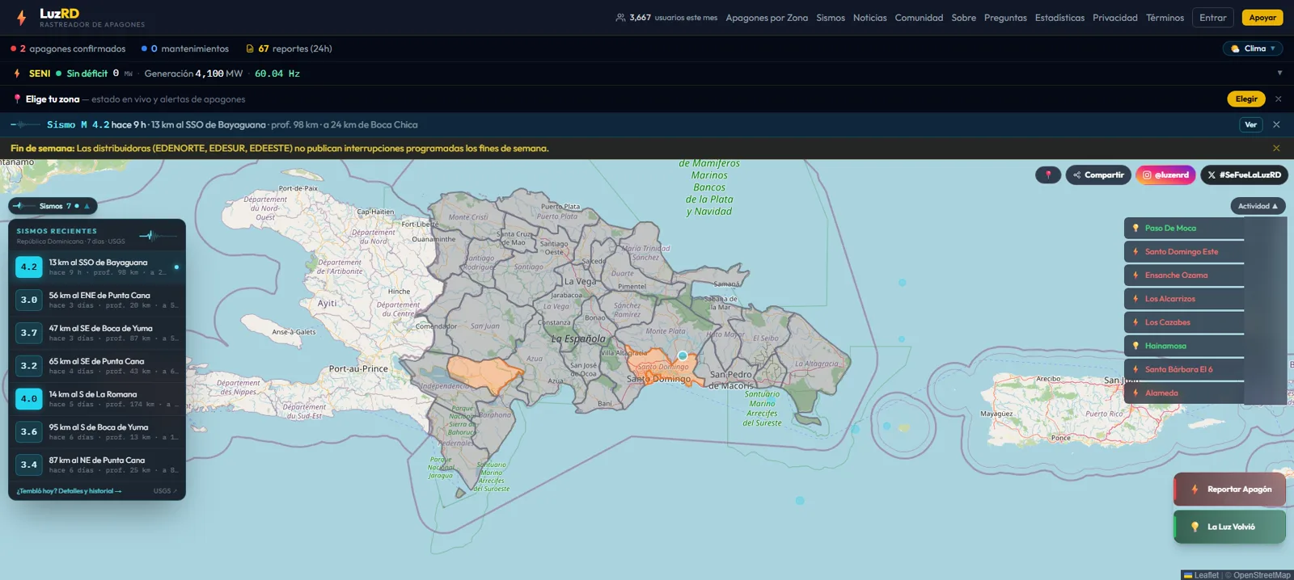Click the LuzRD lightning bolt logo

(x=22, y=18)
